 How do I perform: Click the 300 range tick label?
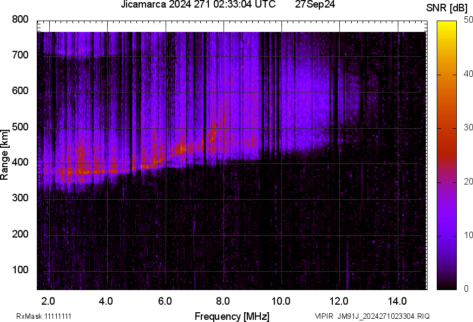tap(20, 198)
